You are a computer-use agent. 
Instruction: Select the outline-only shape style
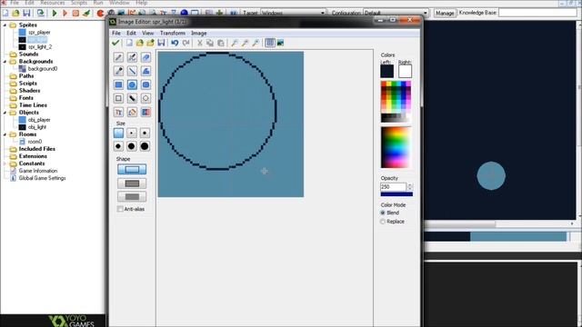point(132,170)
